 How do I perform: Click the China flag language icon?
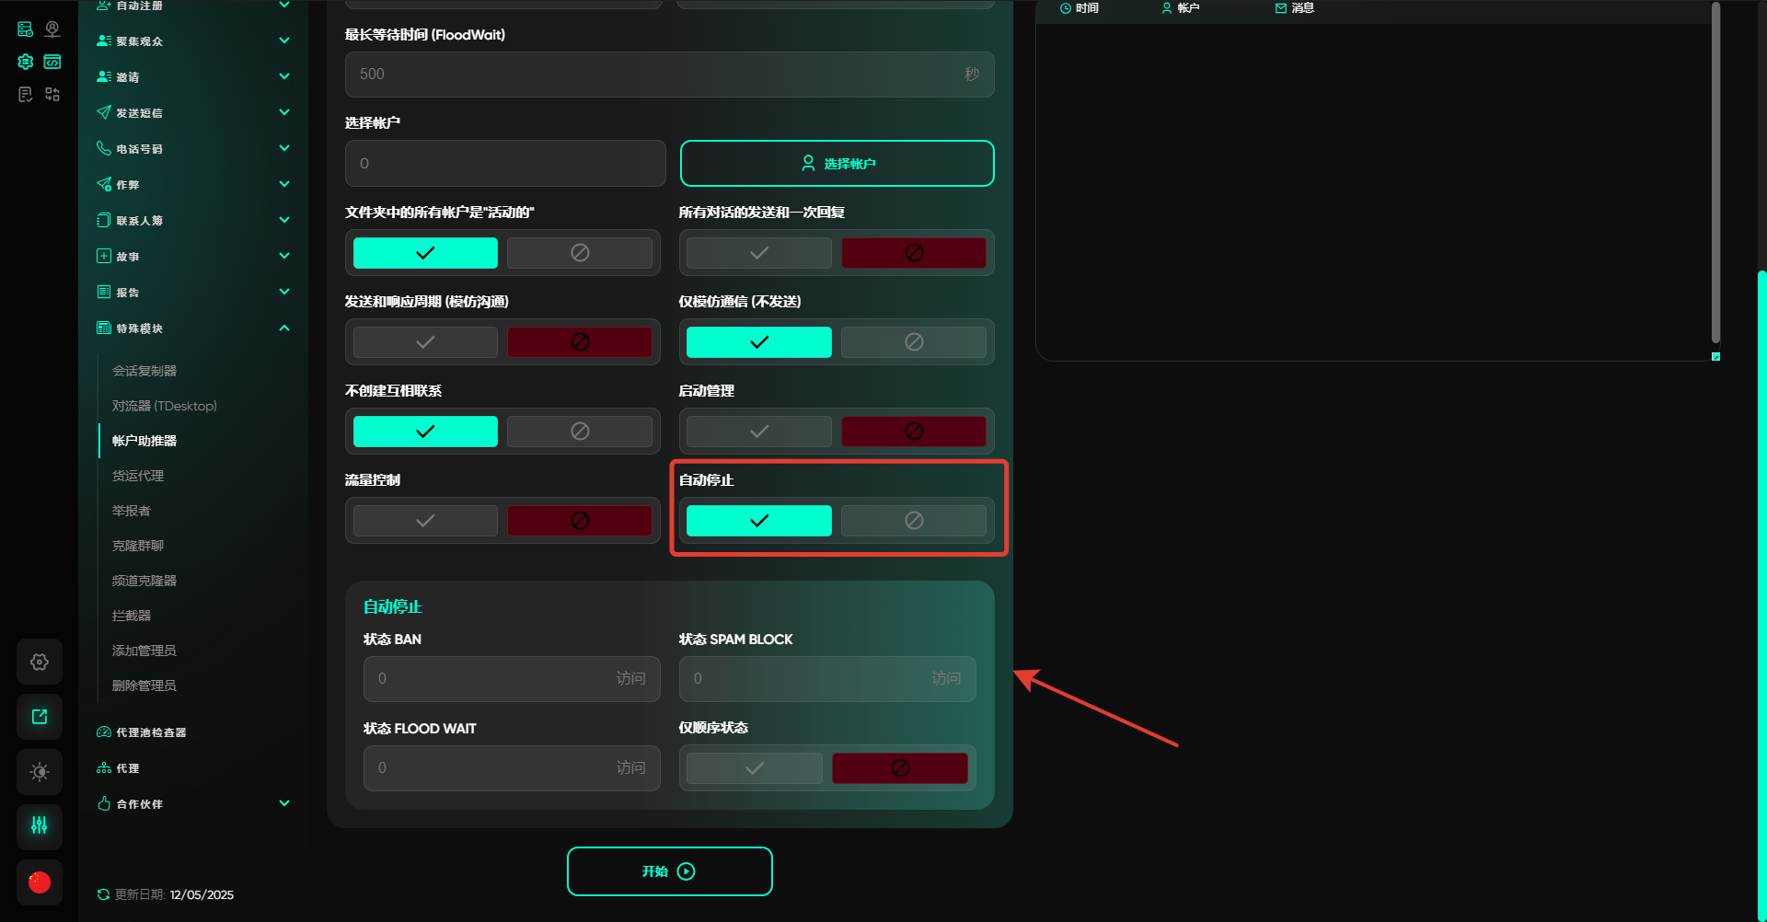(40, 882)
